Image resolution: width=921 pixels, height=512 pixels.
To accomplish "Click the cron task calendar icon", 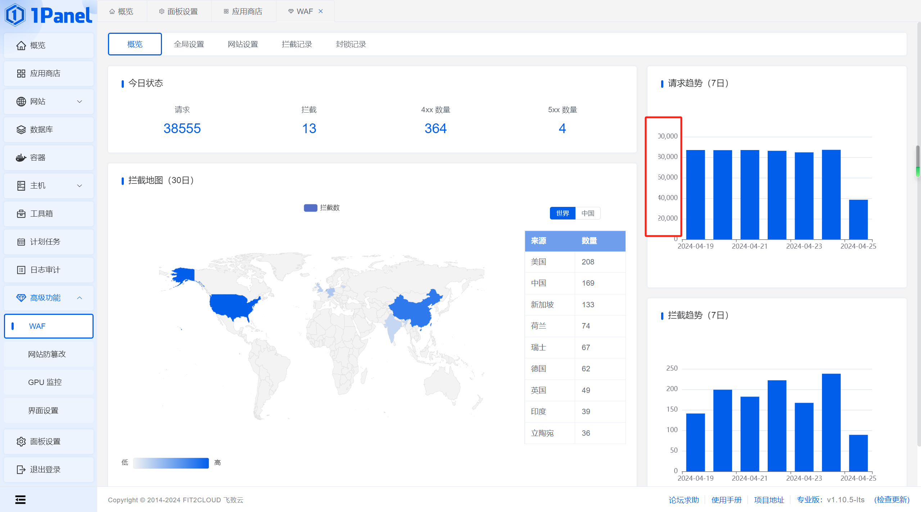I will tap(21, 242).
